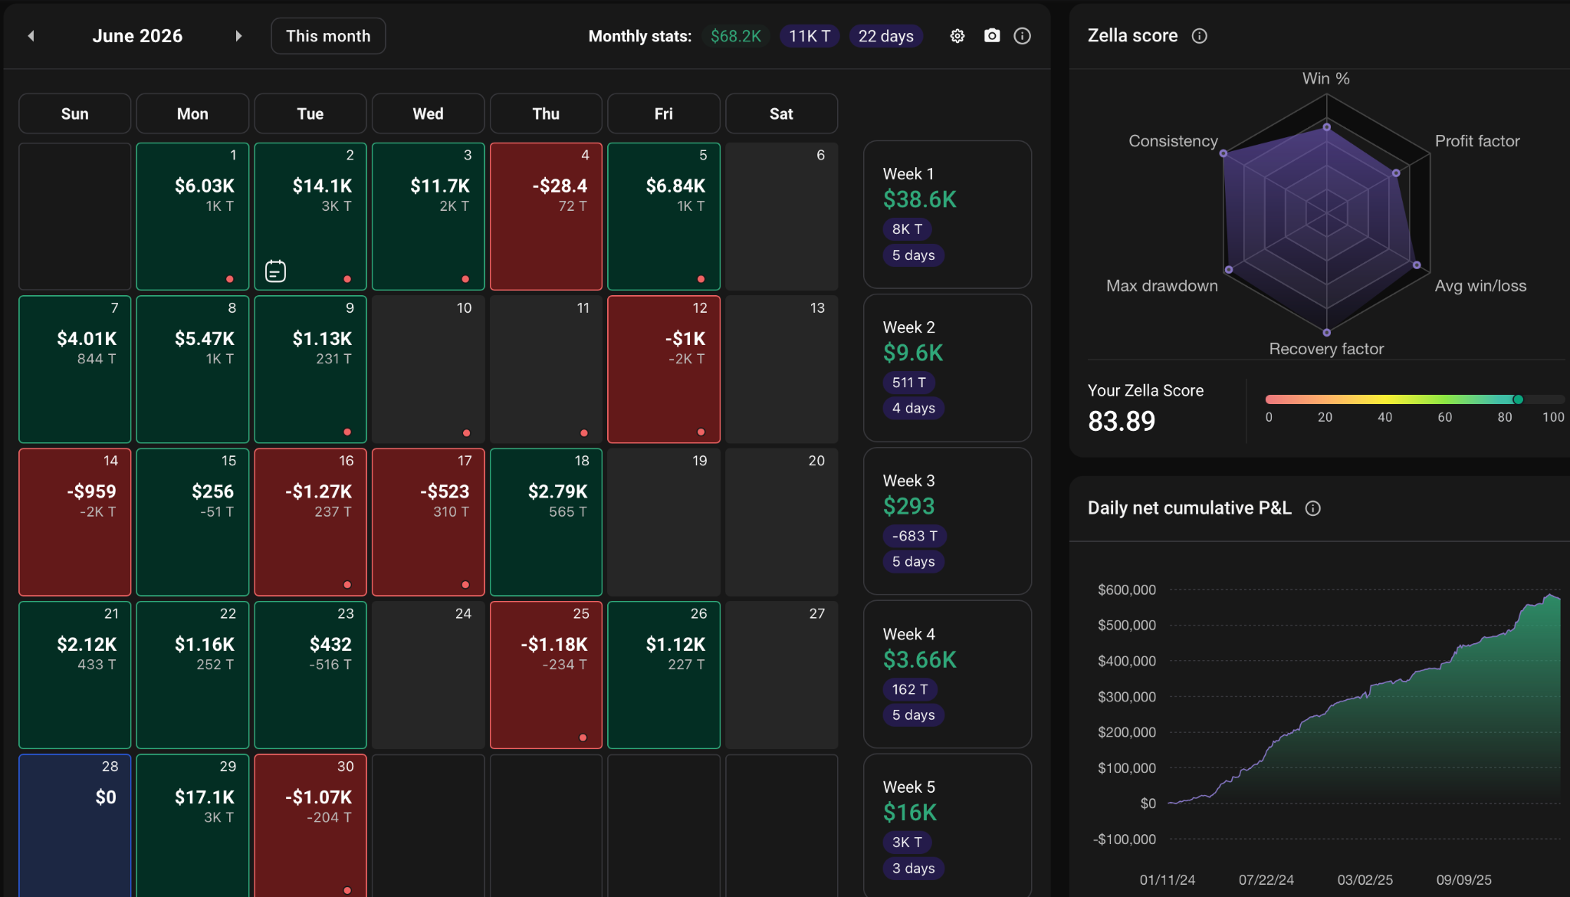Open June 14 losing day -$959
This screenshot has width=1570, height=897.
pos(75,522)
